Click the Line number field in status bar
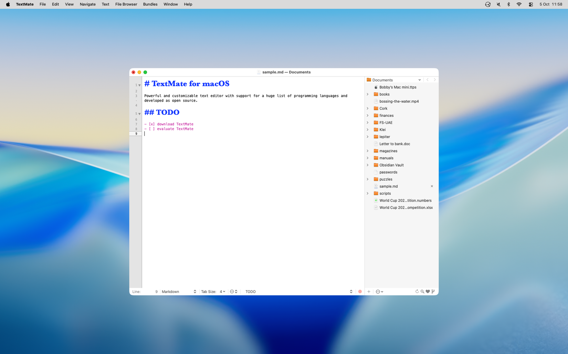 [145, 292]
